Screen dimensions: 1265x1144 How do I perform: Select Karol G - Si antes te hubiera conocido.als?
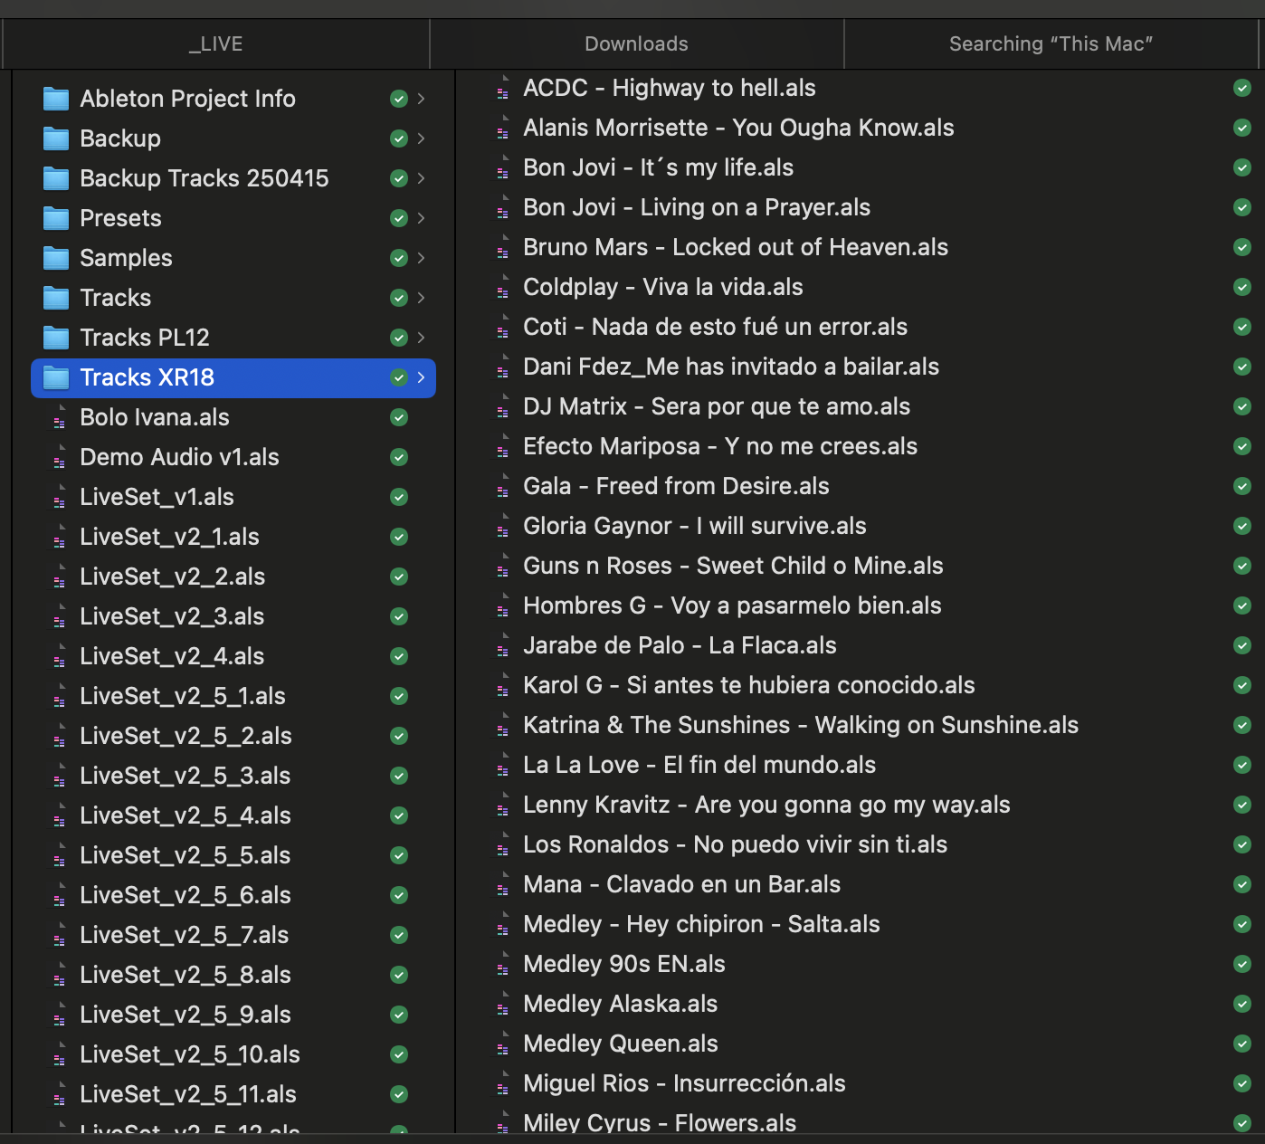click(748, 685)
